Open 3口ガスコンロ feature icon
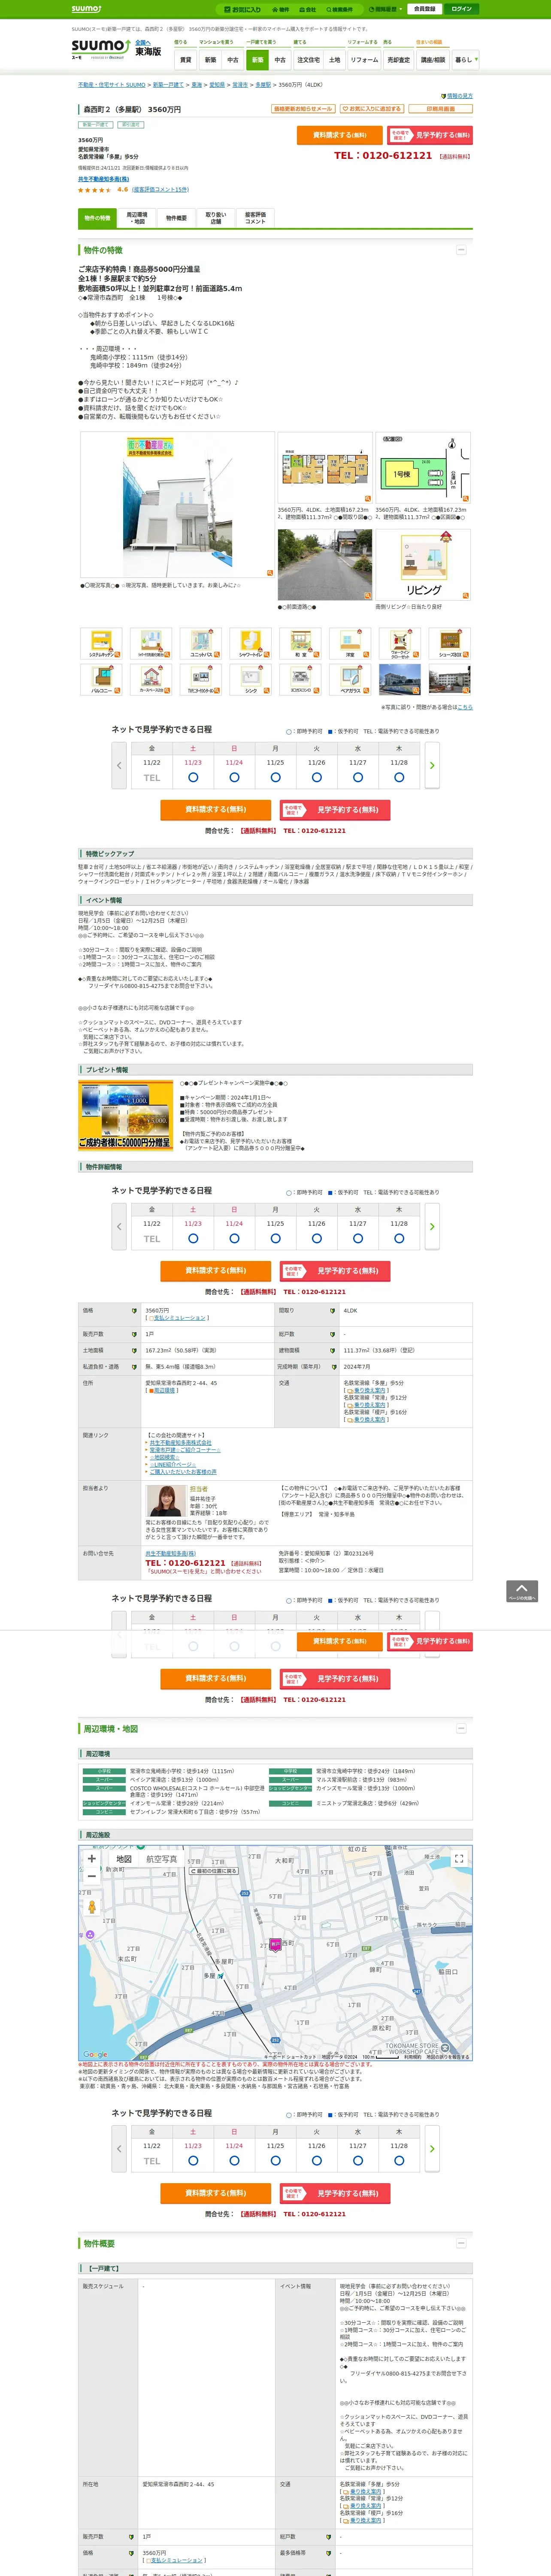The height and width of the screenshot is (2576, 551). [x=300, y=679]
